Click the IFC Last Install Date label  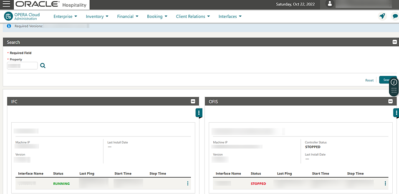tap(118, 142)
